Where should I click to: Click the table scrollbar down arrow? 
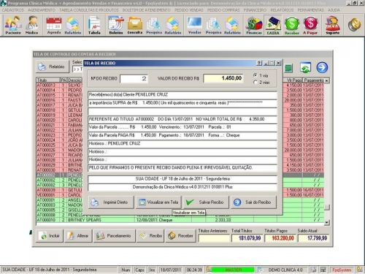(327, 222)
